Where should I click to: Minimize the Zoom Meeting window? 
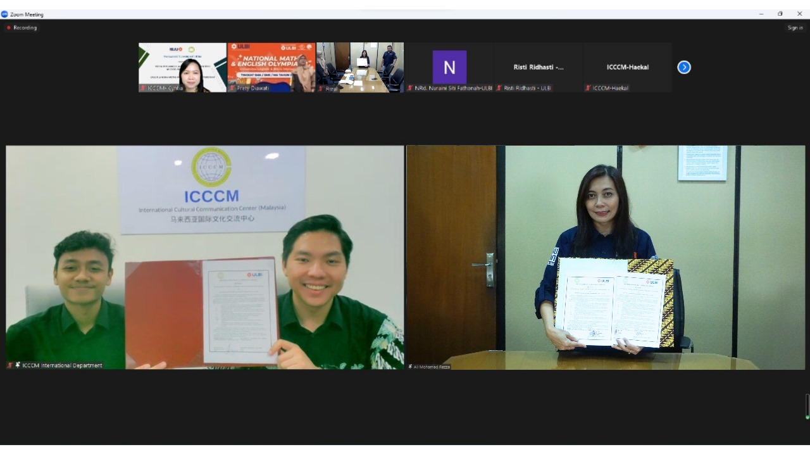pos(761,14)
